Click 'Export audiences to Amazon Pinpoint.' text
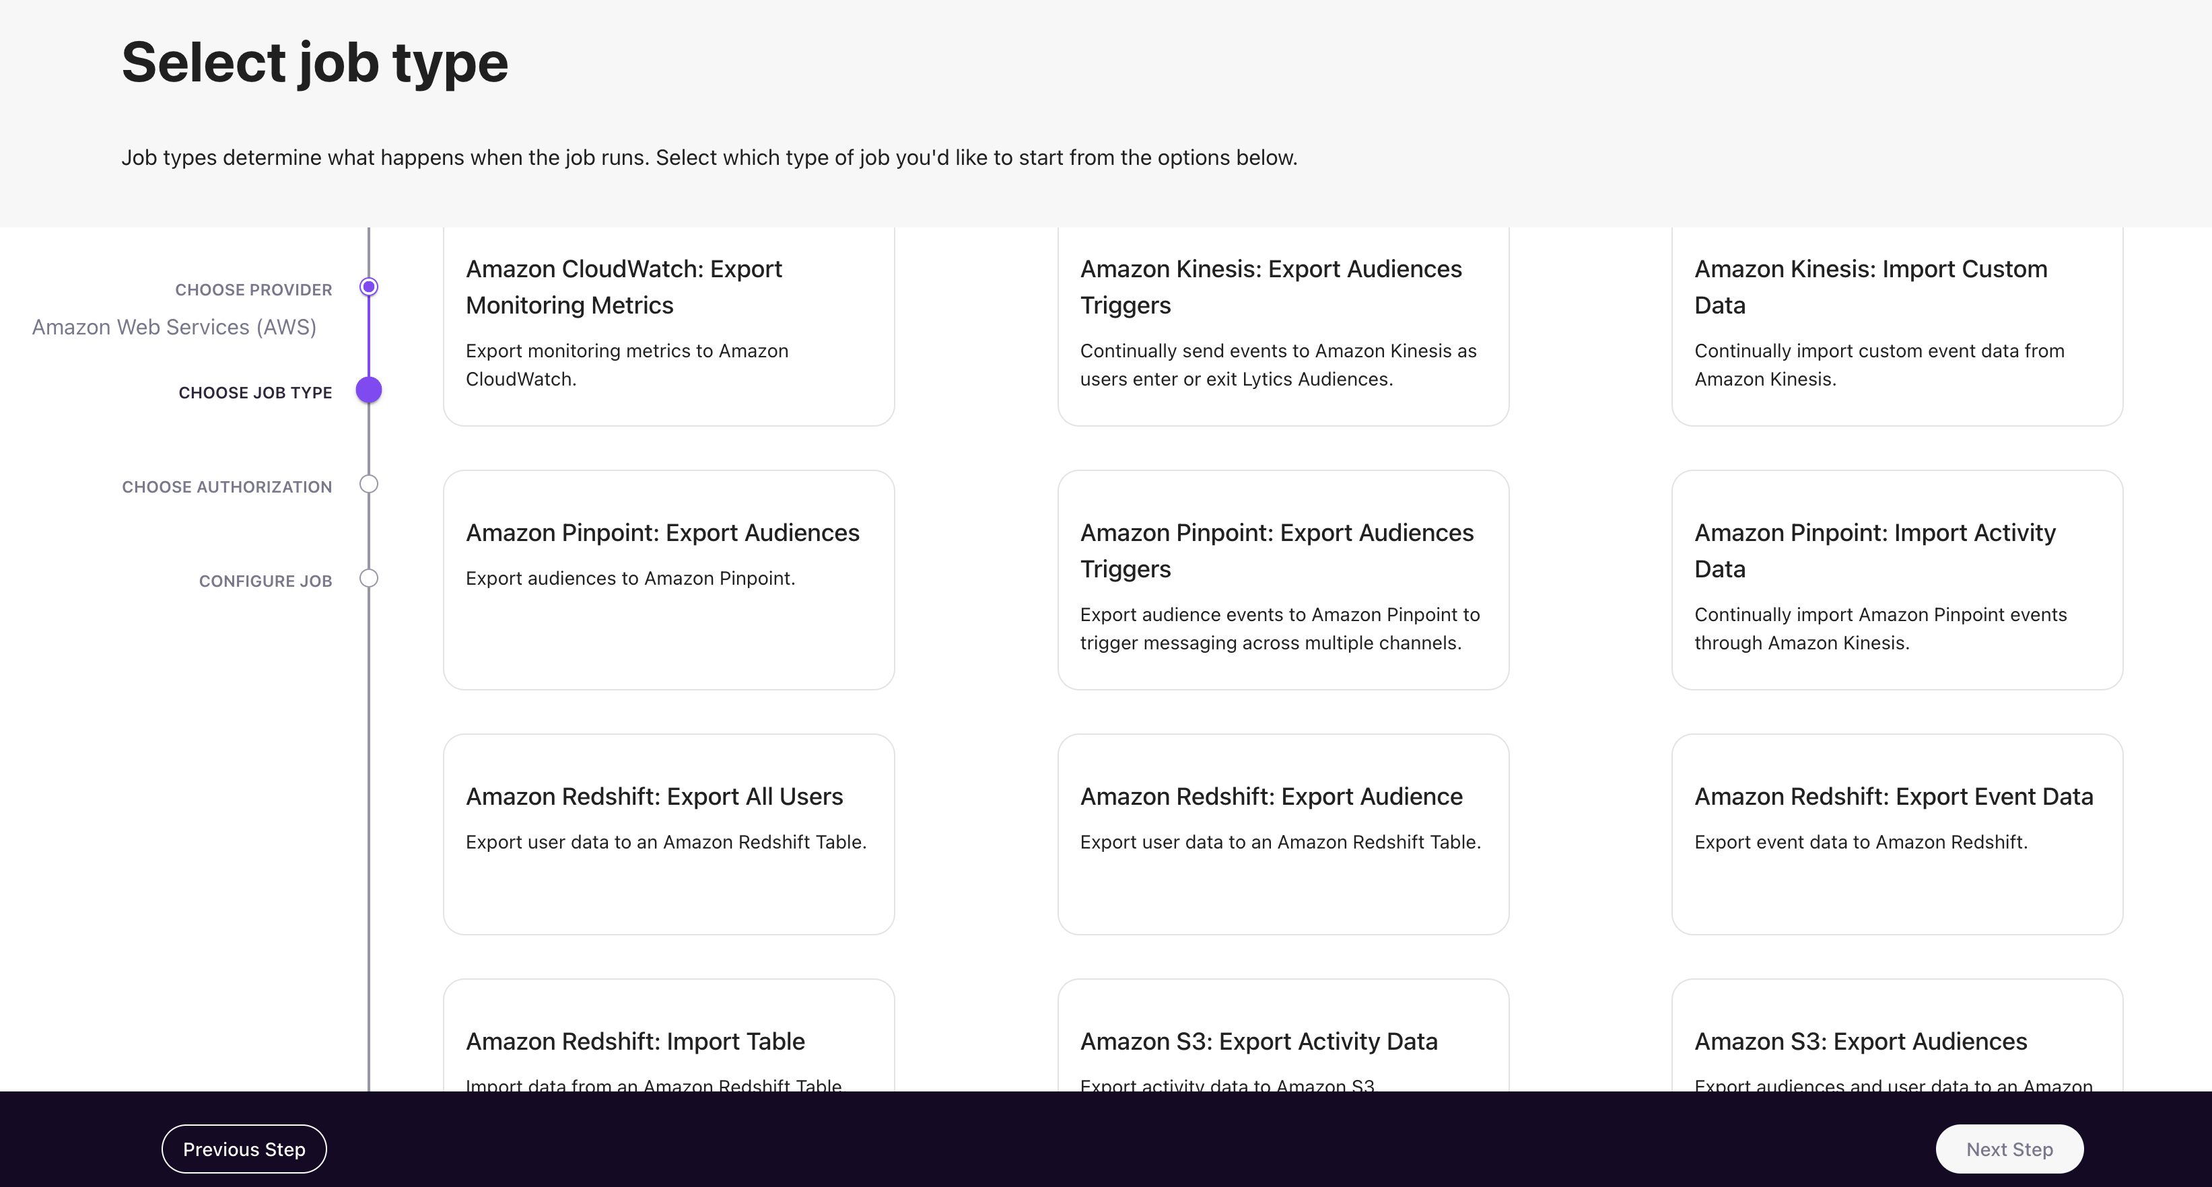 pos(630,579)
